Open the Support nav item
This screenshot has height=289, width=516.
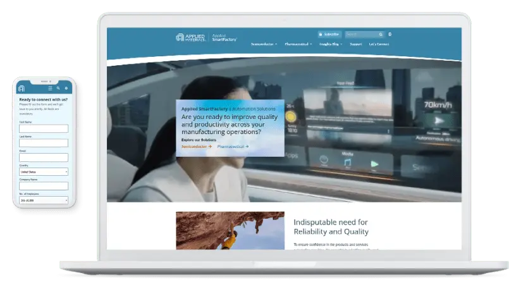[356, 44]
